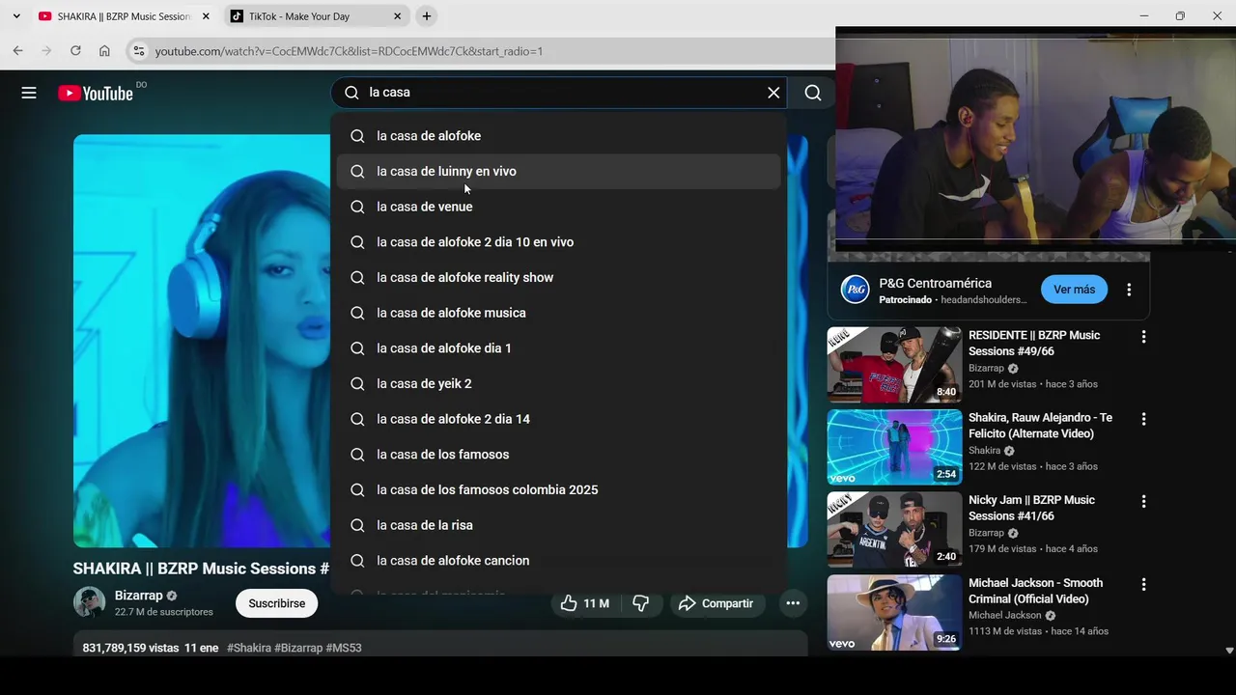Screen dimensions: 1236x695
Task: Reload the page with the refresh icon
Action: 75,51
